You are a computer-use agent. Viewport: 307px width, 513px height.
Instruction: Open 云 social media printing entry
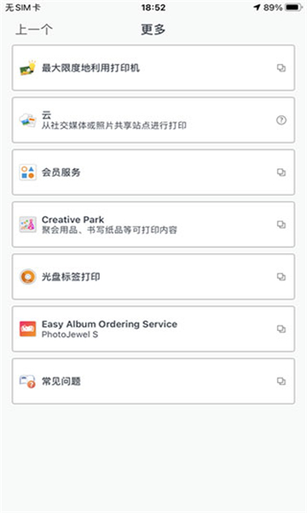pyautogui.click(x=153, y=120)
